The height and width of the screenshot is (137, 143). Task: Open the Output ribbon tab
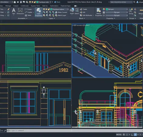coord(16,6)
